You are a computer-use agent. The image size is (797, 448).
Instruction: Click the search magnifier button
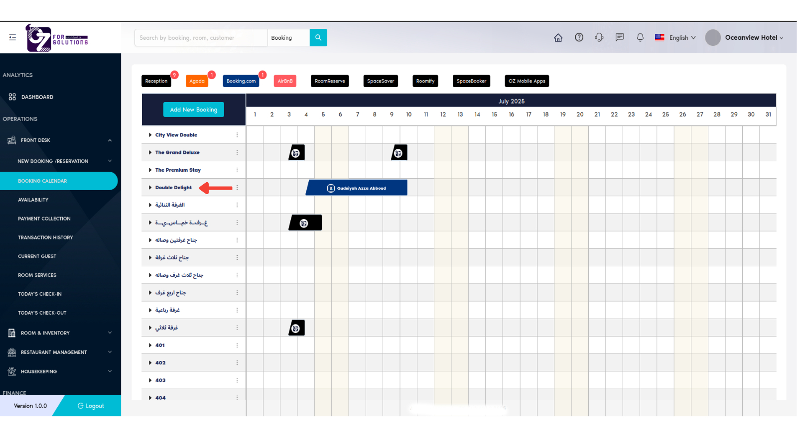pyautogui.click(x=318, y=38)
